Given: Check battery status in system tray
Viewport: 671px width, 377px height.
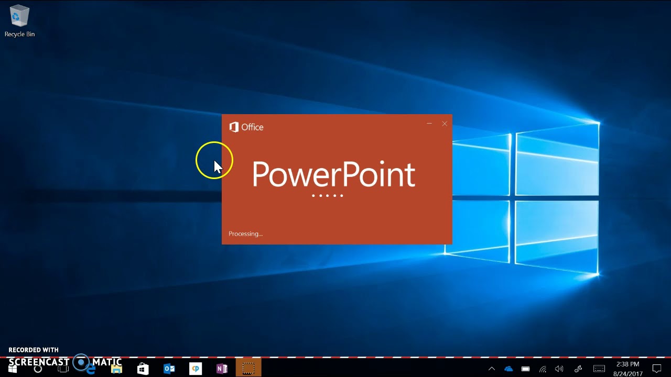Looking at the screenshot, I should (x=526, y=369).
